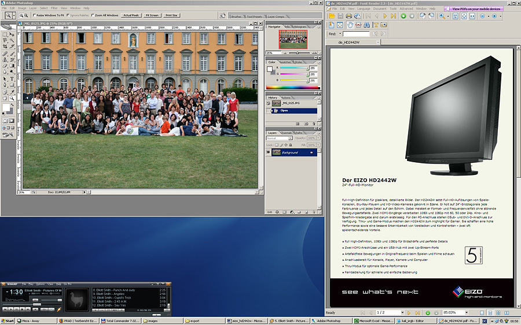Select the Foxit hand tool
The image size is (521, 325).
(350, 25)
